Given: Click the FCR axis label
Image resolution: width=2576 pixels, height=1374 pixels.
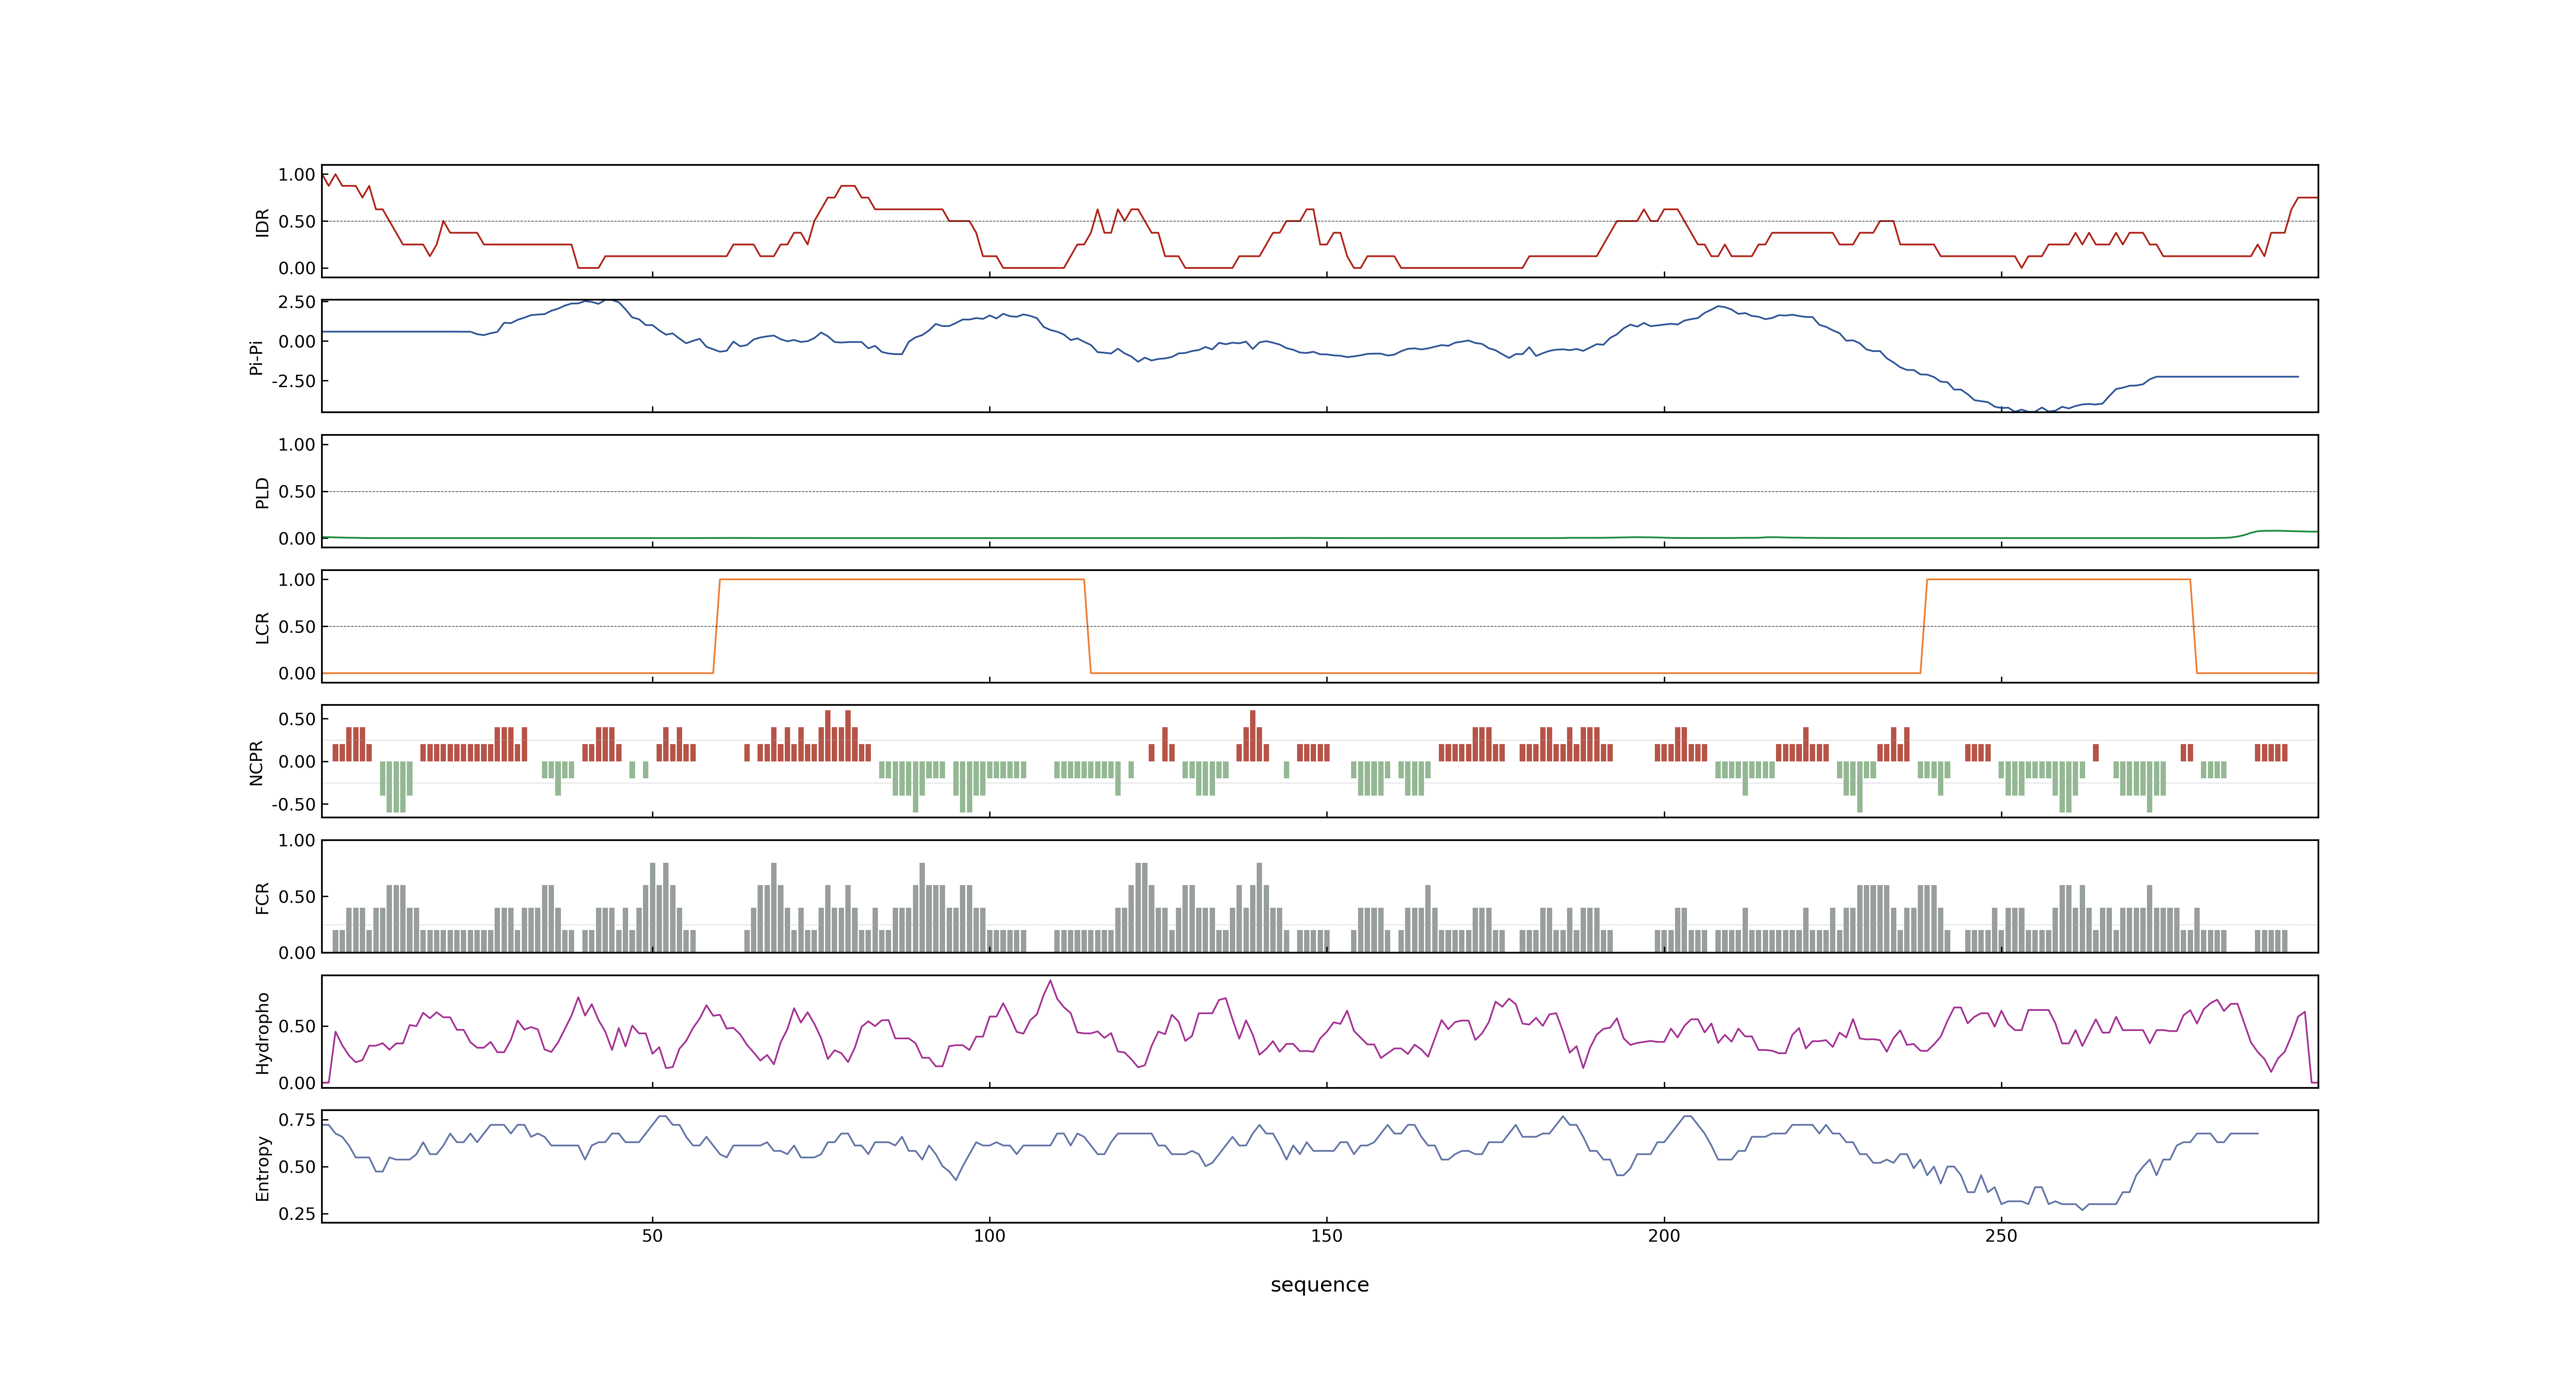Looking at the screenshot, I should (262, 897).
